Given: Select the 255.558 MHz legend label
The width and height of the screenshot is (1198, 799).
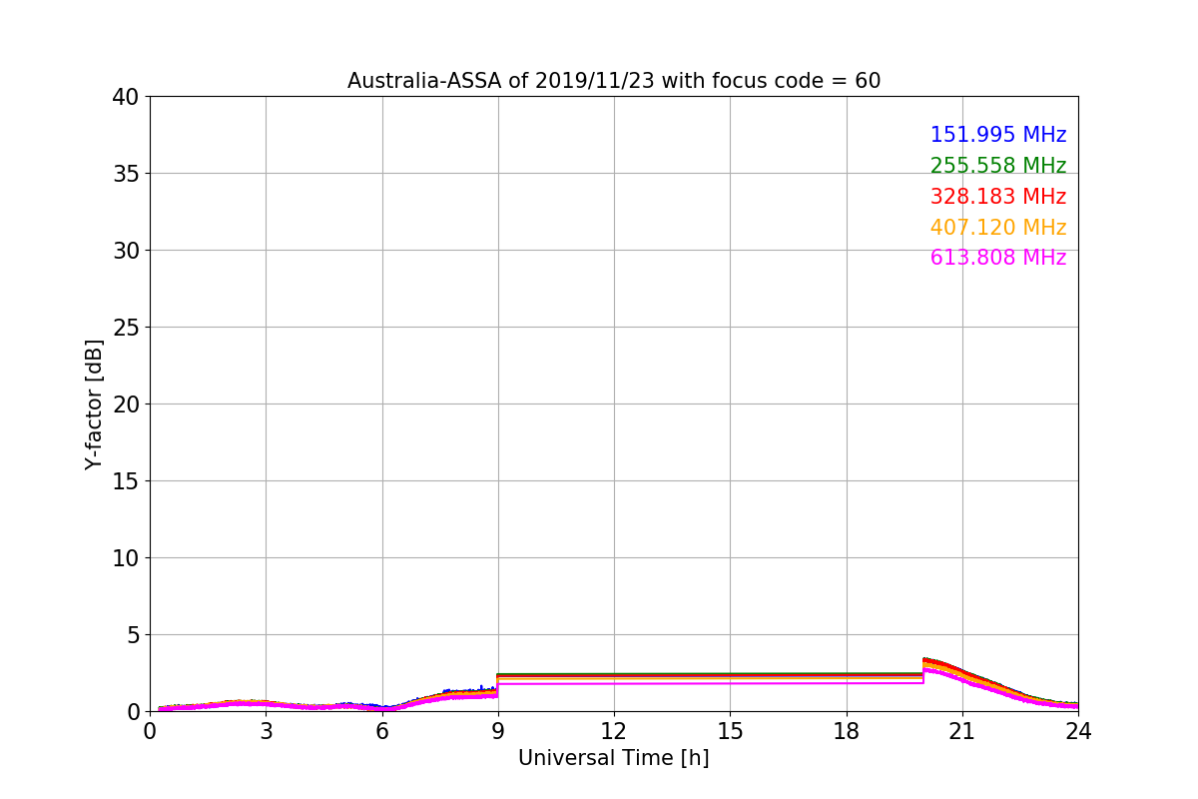Looking at the screenshot, I should pos(998,166).
